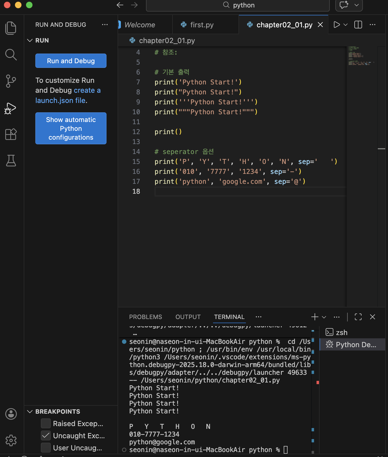Open the Explorer view in activity bar
This screenshot has height=457, width=388.
[11, 28]
